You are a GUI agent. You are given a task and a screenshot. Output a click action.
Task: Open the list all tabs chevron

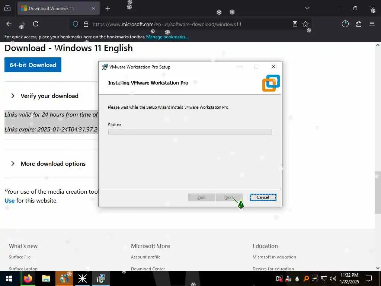(307, 8)
